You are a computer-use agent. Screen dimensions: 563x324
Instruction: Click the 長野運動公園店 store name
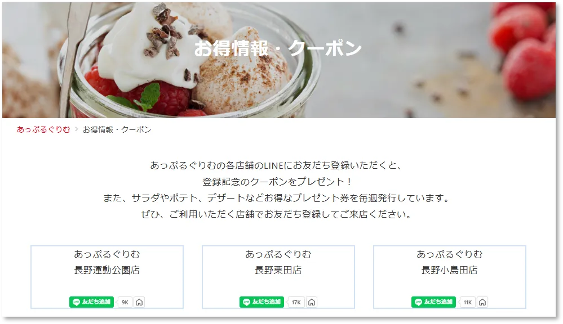point(107,270)
